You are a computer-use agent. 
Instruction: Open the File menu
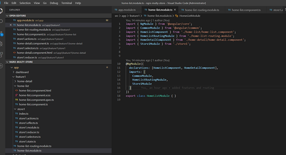(x=6, y=3)
